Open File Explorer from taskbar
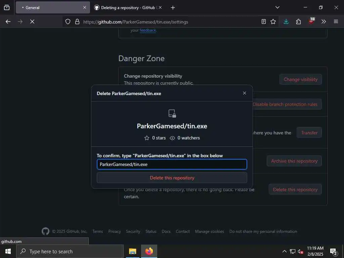This screenshot has height=258, width=344. coord(132,251)
